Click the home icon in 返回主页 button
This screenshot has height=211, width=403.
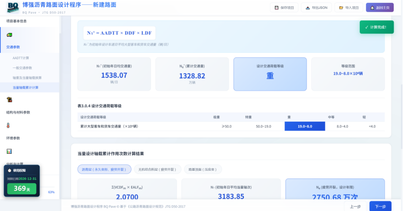point(372,8)
